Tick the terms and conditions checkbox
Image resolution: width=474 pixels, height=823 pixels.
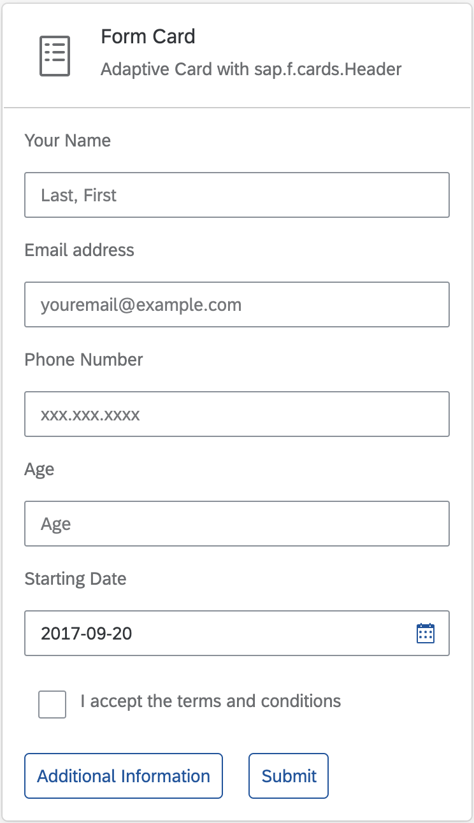point(52,704)
